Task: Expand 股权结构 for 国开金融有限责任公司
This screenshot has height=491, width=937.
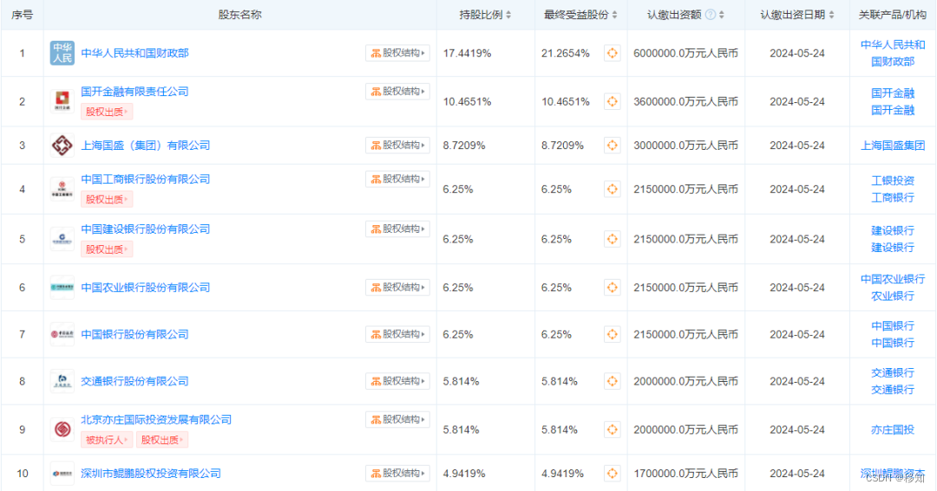Action: (x=397, y=91)
